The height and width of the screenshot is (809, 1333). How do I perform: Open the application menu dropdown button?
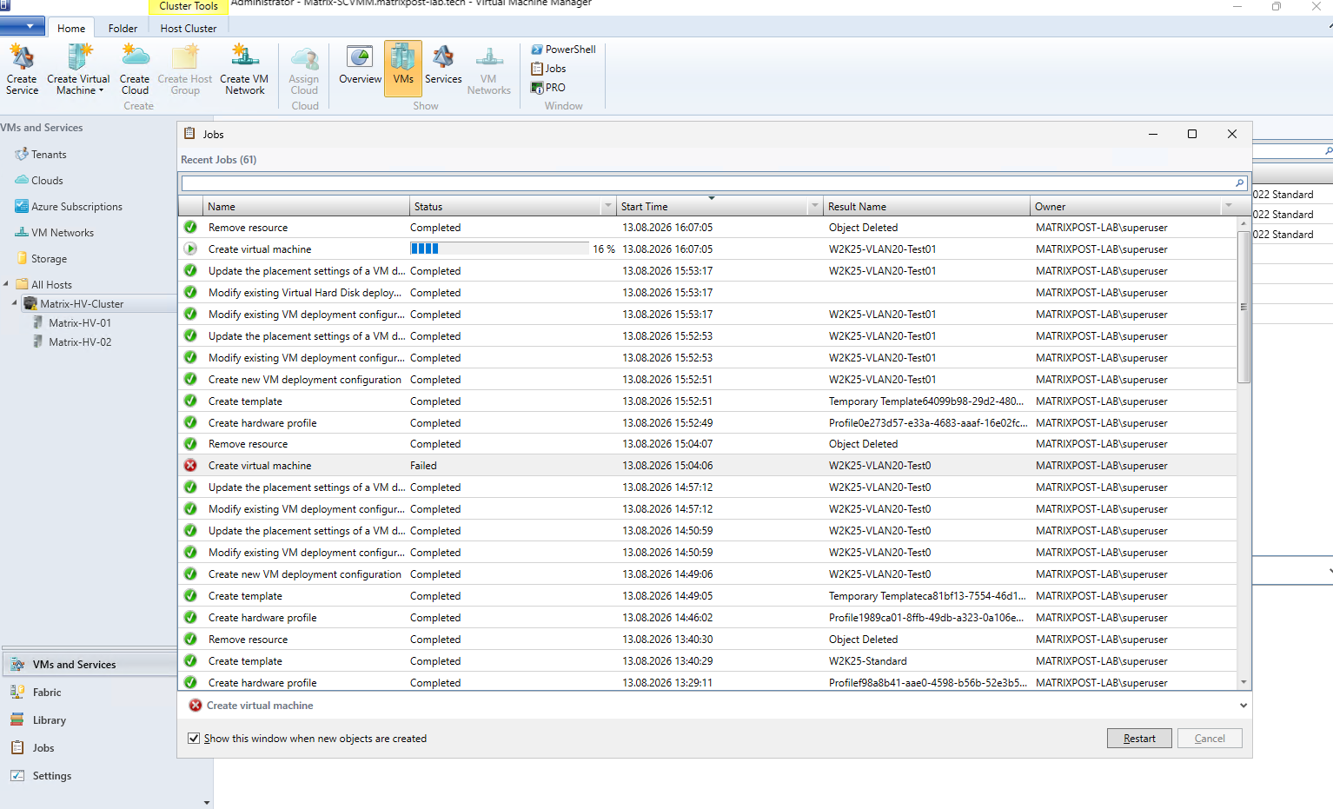tap(22, 26)
